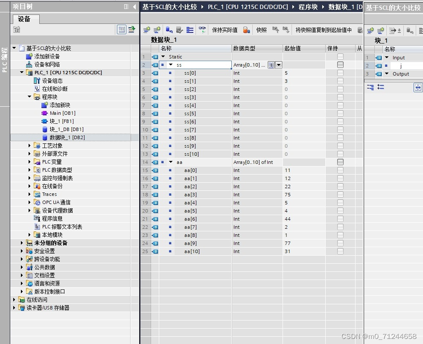
Task: Toggle retain checkbox for ss[5]
Action: click(341, 114)
